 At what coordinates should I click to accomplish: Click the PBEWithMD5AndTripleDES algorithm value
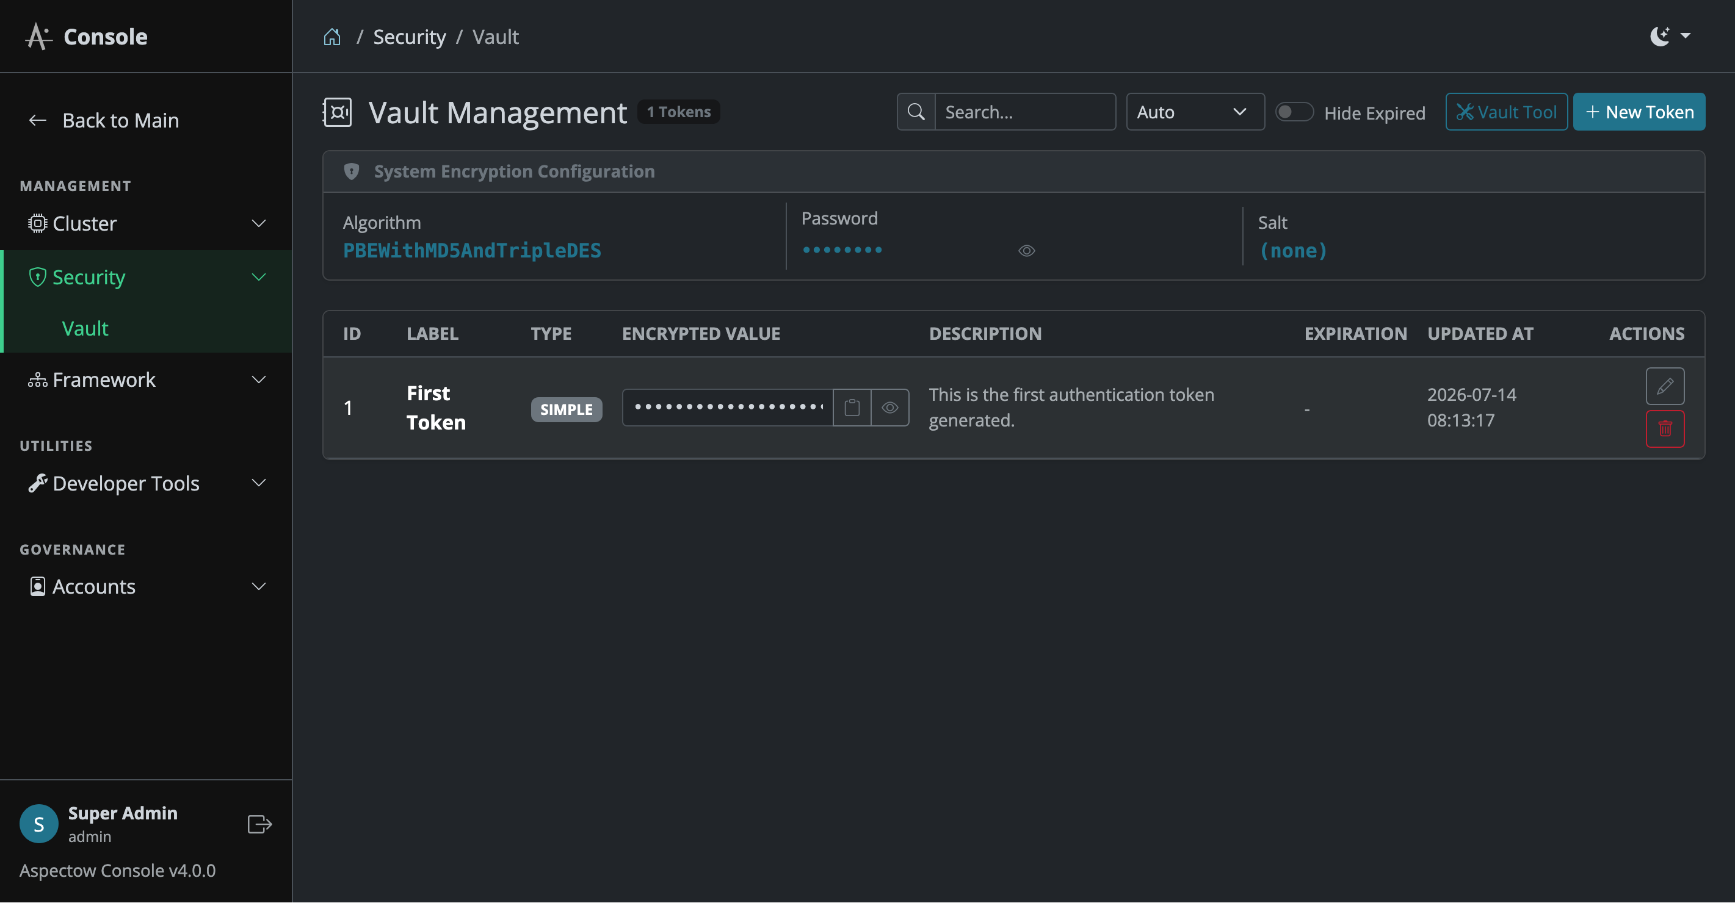pyautogui.click(x=471, y=251)
